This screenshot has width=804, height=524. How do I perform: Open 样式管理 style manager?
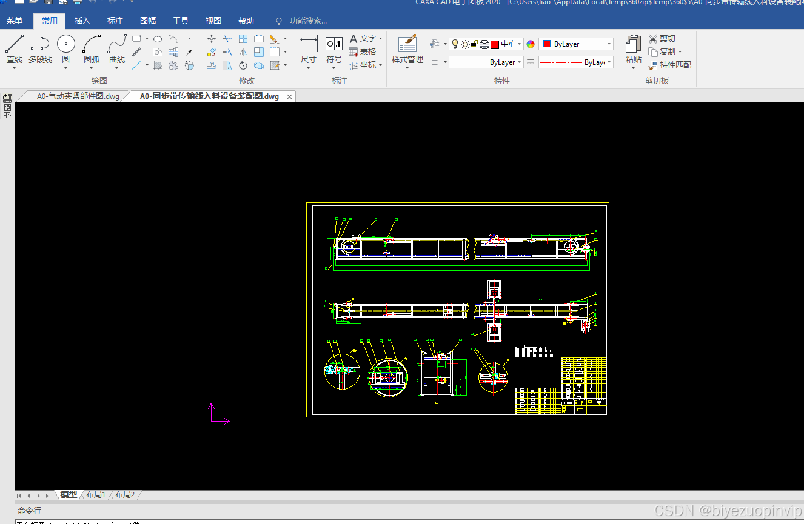coord(407,50)
